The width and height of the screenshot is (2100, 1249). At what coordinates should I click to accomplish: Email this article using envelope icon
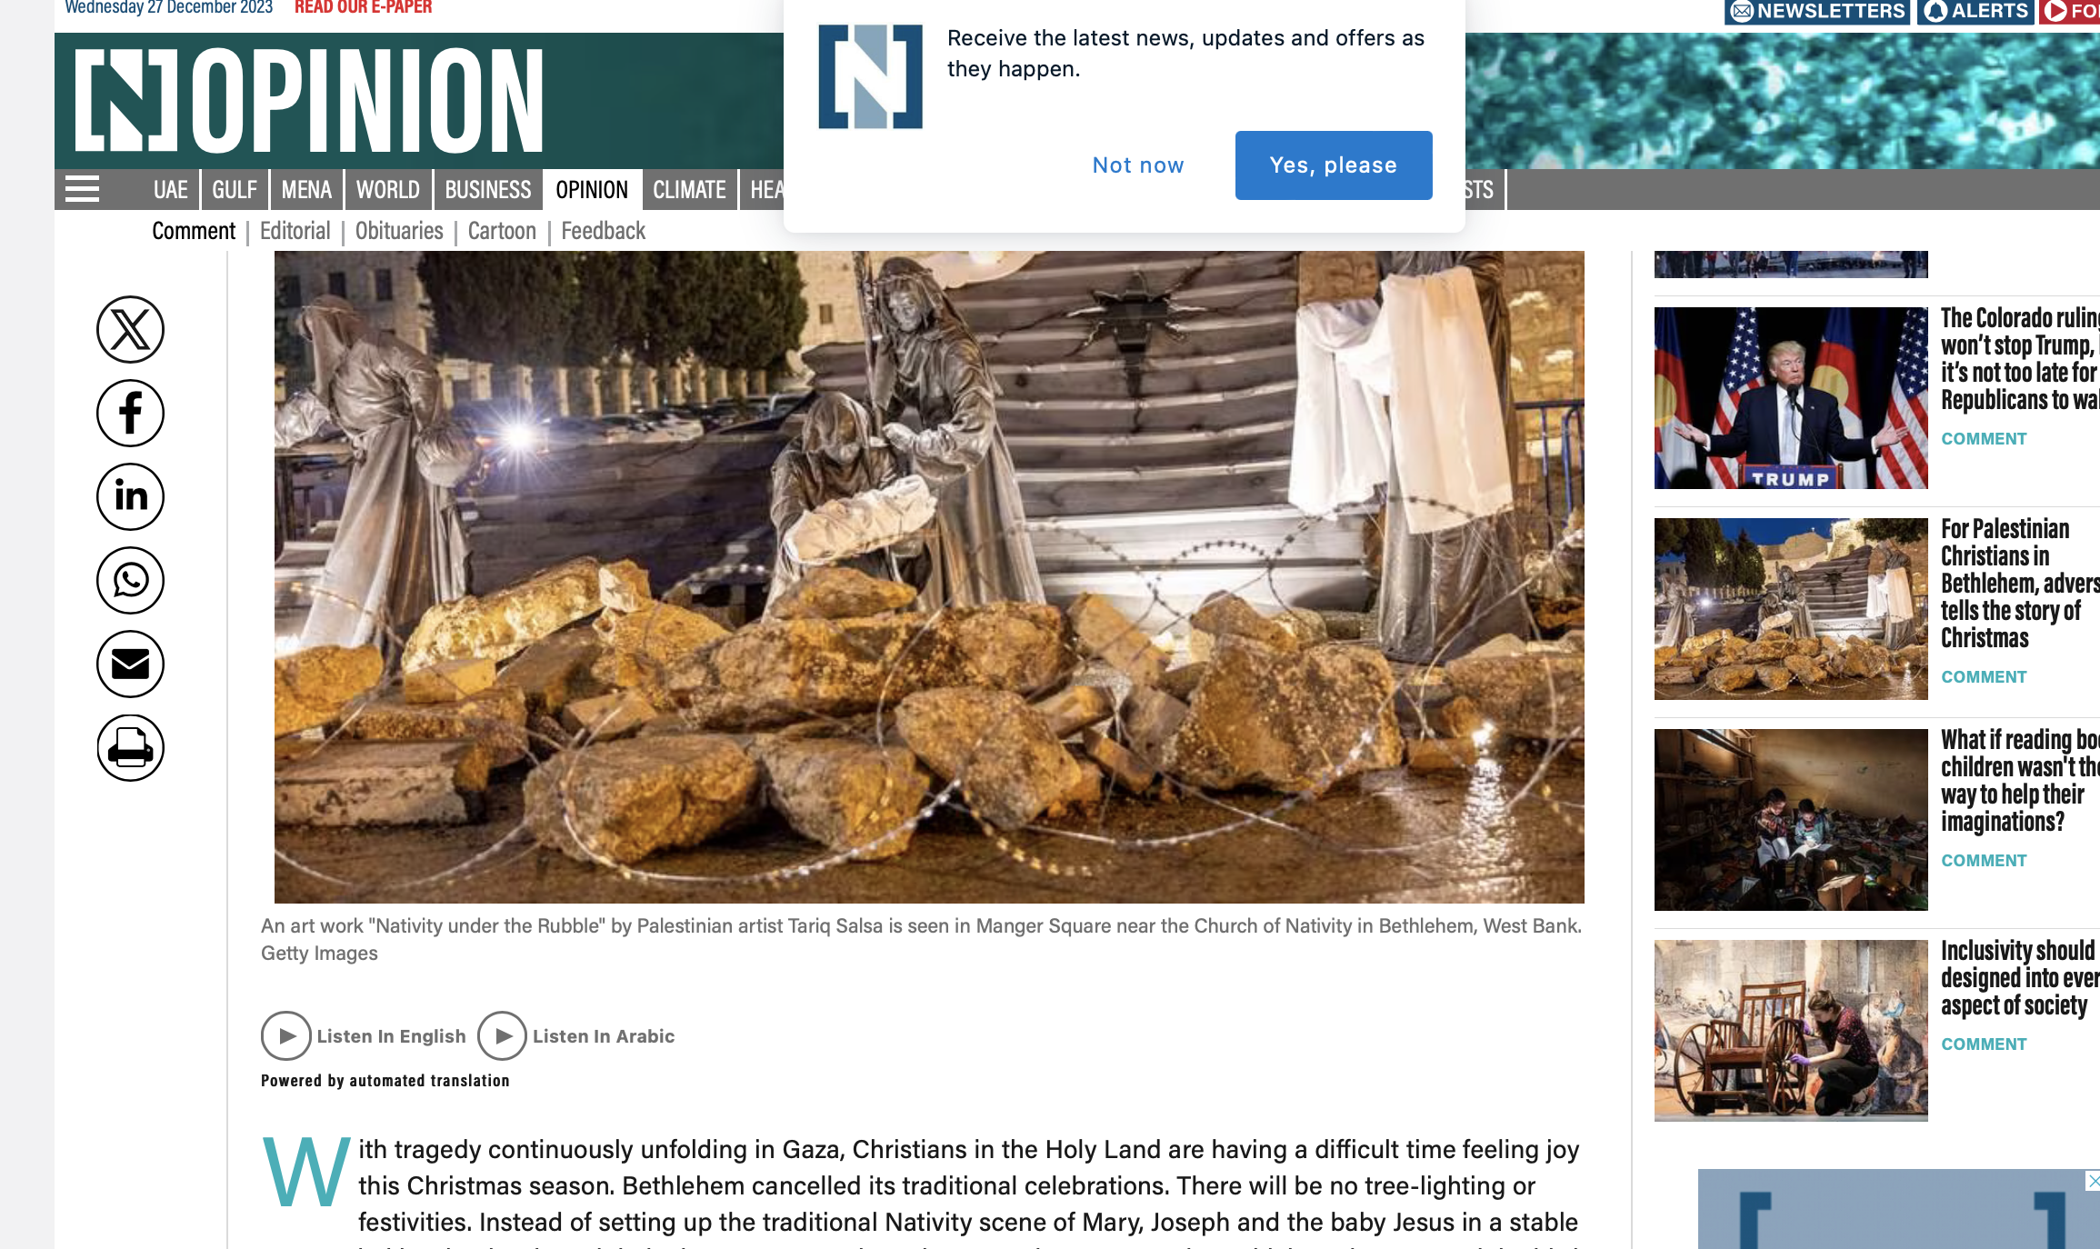(x=130, y=664)
